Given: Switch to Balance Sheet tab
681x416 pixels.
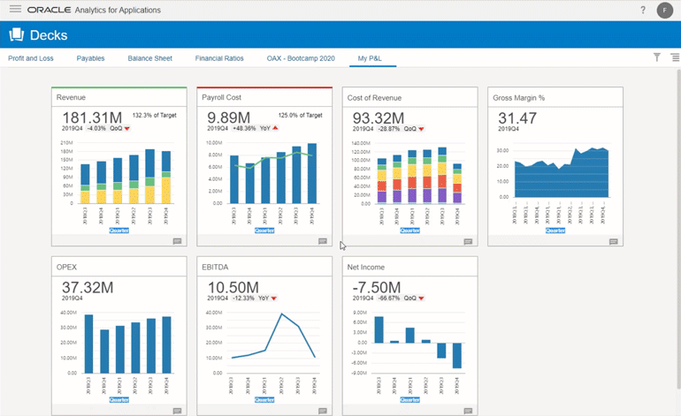Looking at the screenshot, I should 149,58.
